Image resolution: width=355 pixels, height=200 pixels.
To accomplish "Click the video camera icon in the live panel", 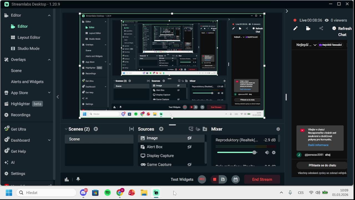I will click(x=308, y=28).
